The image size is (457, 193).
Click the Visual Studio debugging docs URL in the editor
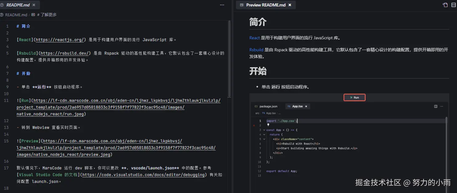tap(144, 175)
